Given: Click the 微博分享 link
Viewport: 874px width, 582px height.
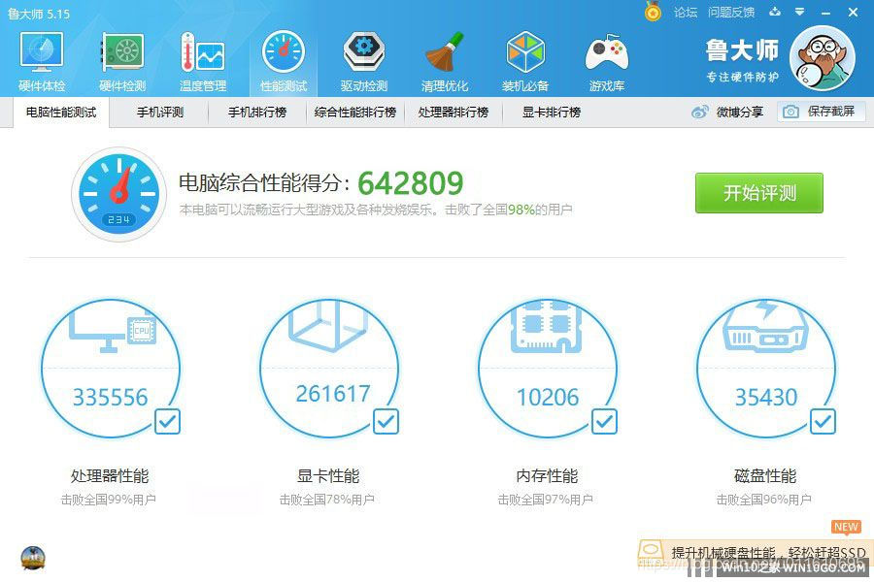Looking at the screenshot, I should 739,112.
